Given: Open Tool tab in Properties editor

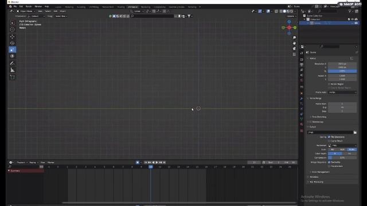Looking at the screenshot, I should pos(302,53).
